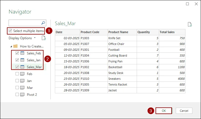Check the Pivot 2 checkbox
The width and height of the screenshot is (201, 119).
click(17, 94)
